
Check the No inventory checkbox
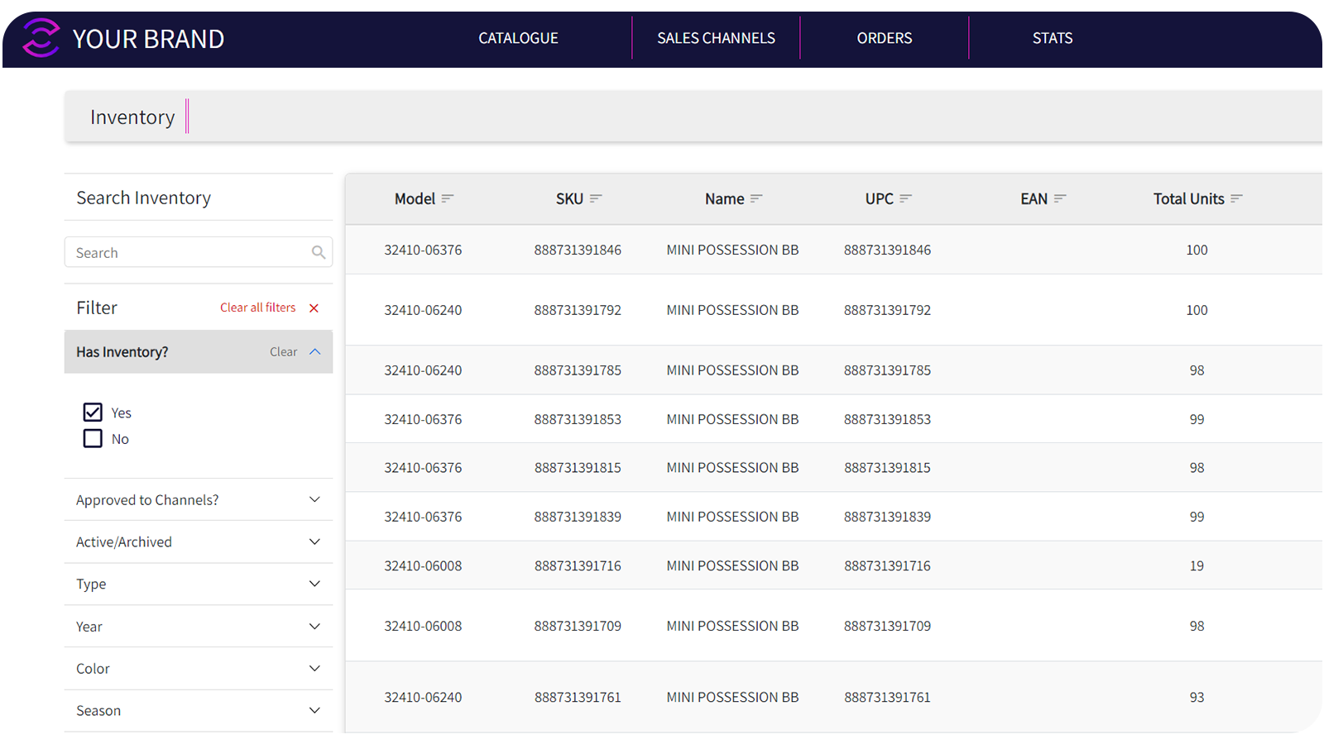[x=93, y=439]
